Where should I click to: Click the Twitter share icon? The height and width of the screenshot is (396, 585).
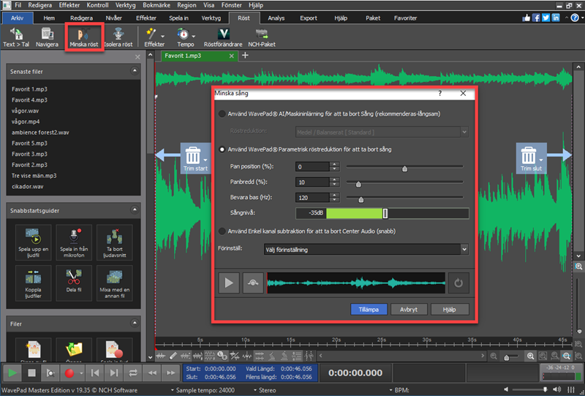546,18
